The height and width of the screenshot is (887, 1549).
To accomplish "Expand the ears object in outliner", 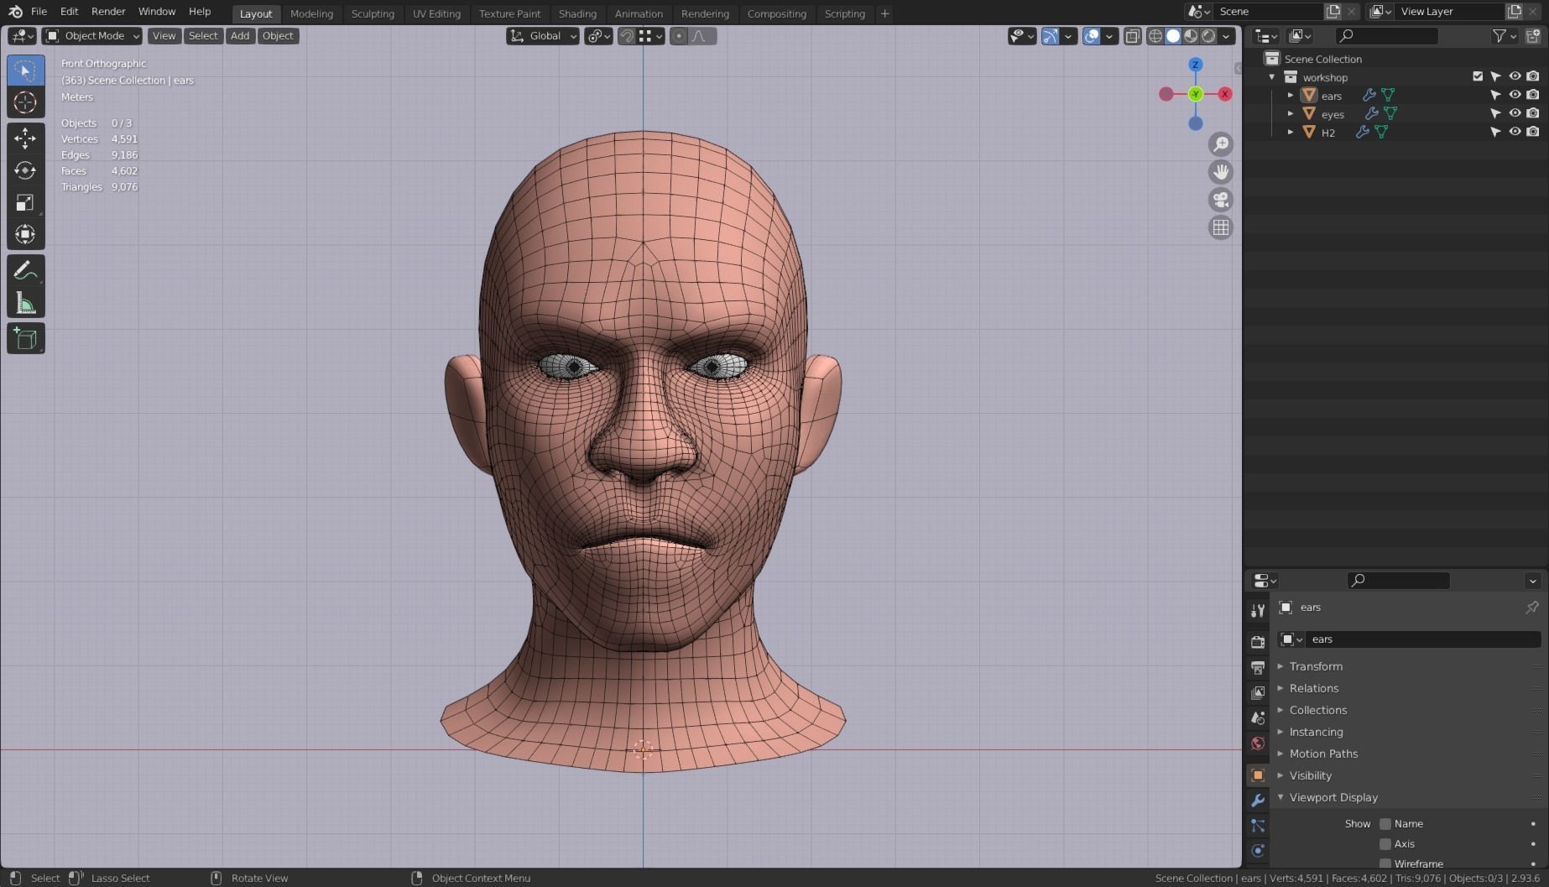I will (x=1291, y=95).
